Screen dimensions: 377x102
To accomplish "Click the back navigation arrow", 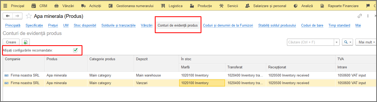I will [x=8, y=16].
